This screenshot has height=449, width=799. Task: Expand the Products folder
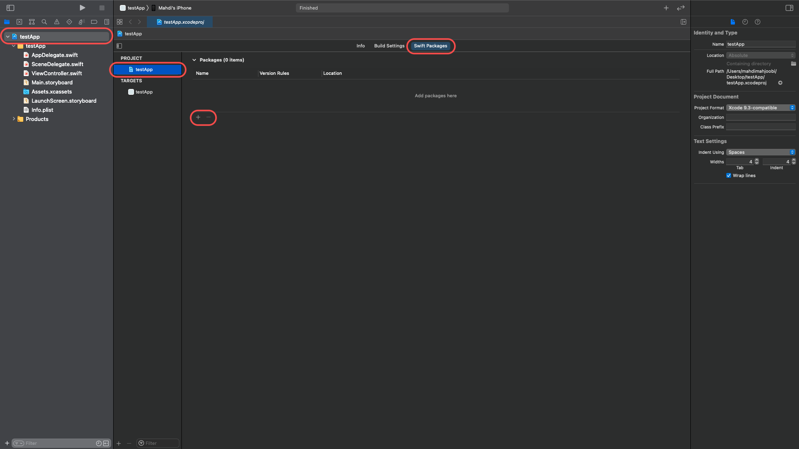[14, 119]
